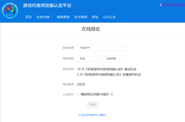Click the 200元 registration fee text
The image size is (185, 122).
(81, 84)
